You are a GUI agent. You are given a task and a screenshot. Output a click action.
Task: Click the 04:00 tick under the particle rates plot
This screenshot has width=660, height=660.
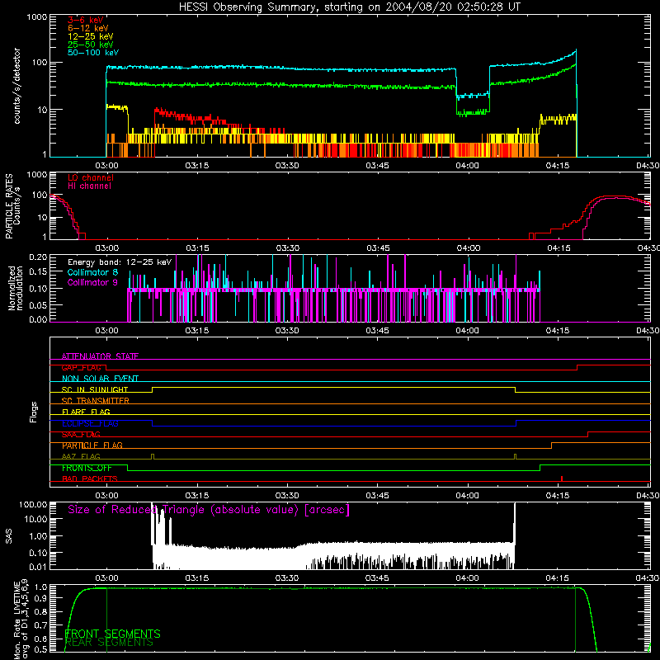click(468, 248)
